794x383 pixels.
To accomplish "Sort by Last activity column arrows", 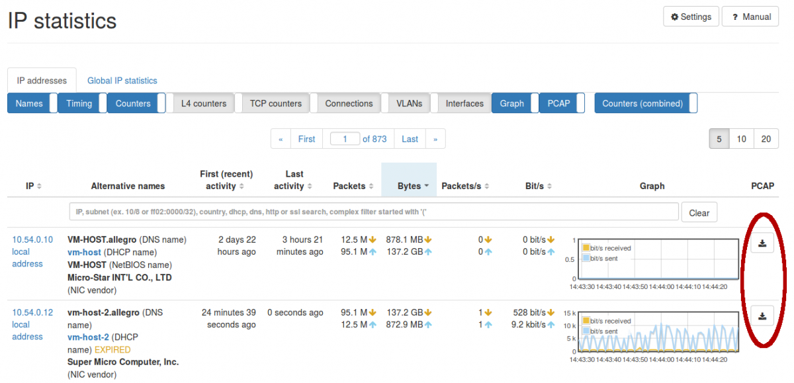I will (x=309, y=186).
